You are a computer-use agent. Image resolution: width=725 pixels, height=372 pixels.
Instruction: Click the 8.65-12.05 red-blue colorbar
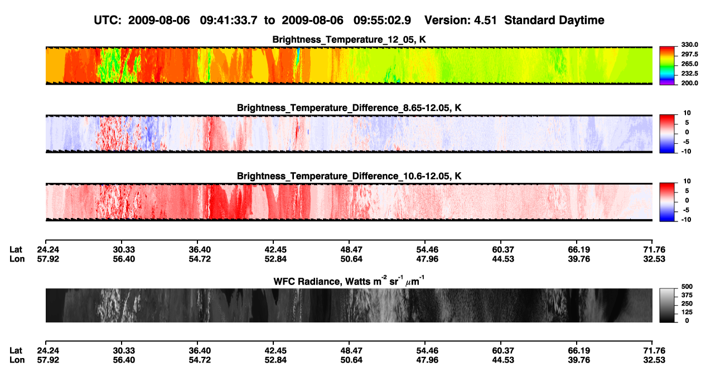[x=666, y=133]
